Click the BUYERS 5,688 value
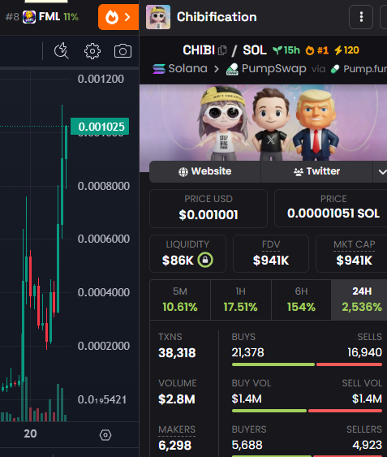 coord(247,445)
